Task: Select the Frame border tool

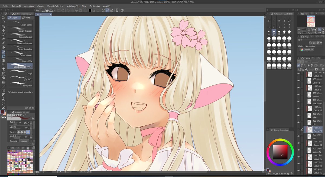Action: point(4,91)
